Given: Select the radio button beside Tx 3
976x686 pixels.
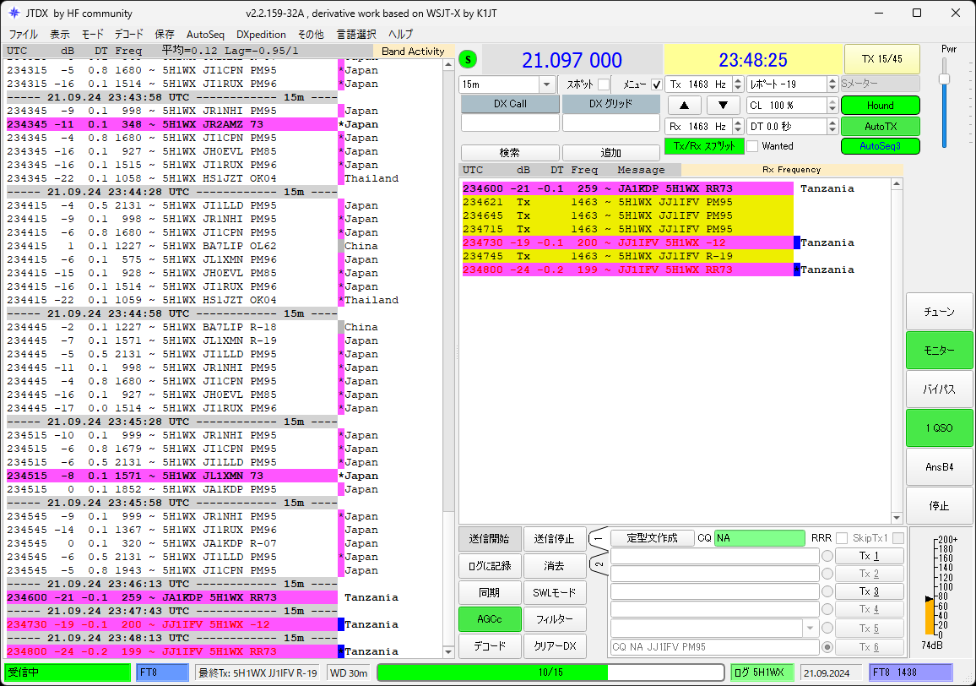Looking at the screenshot, I should click(x=827, y=591).
